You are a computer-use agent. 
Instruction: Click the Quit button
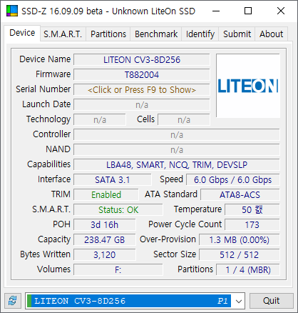pos(271,301)
